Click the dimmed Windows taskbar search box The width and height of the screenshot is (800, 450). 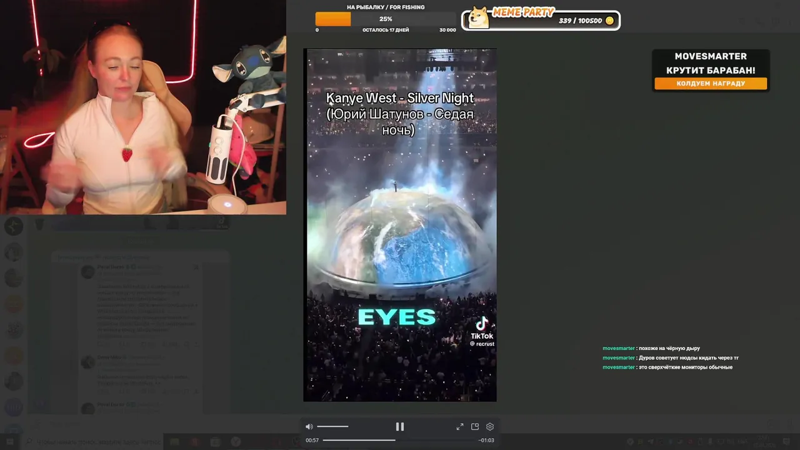[x=94, y=442]
